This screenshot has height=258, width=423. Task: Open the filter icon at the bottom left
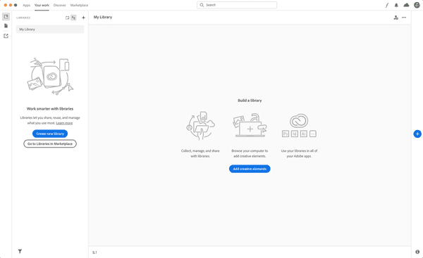(x=20, y=251)
